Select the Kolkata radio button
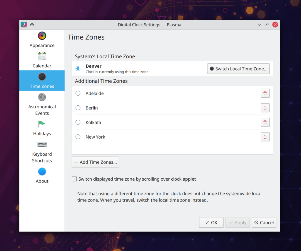 click(78, 122)
